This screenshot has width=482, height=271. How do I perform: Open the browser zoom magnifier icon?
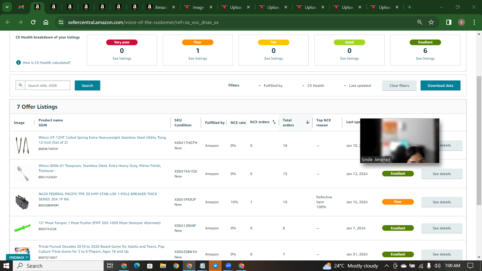pos(420,22)
